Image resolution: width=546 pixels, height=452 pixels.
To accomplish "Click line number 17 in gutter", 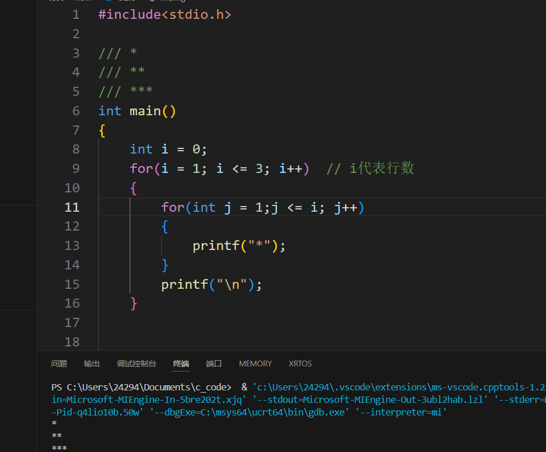I will pos(72,322).
